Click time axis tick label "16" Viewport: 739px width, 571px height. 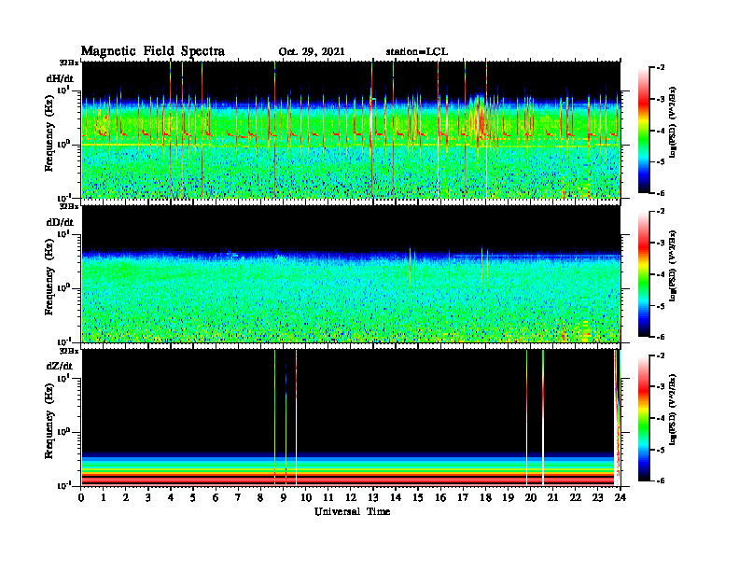(x=440, y=497)
